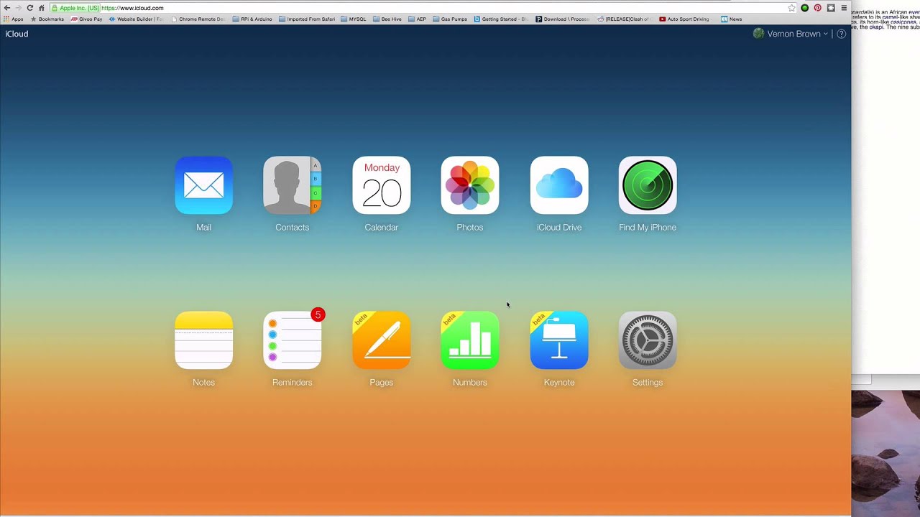The width and height of the screenshot is (920, 517).
Task: Expand the RPi & Arduino bookmark folder
Action: click(x=252, y=19)
